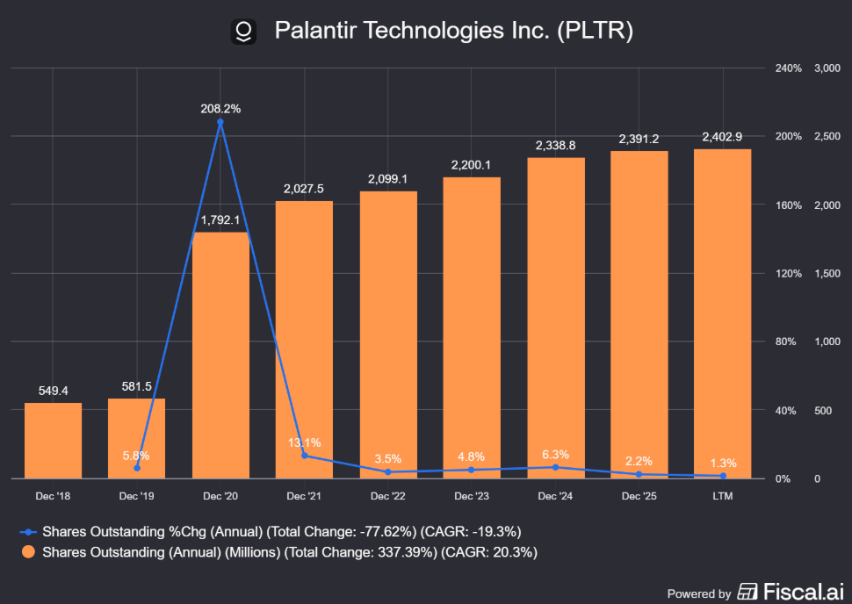The height and width of the screenshot is (604, 852).
Task: Click the 13.1% data point on the line
Action: [x=304, y=456]
